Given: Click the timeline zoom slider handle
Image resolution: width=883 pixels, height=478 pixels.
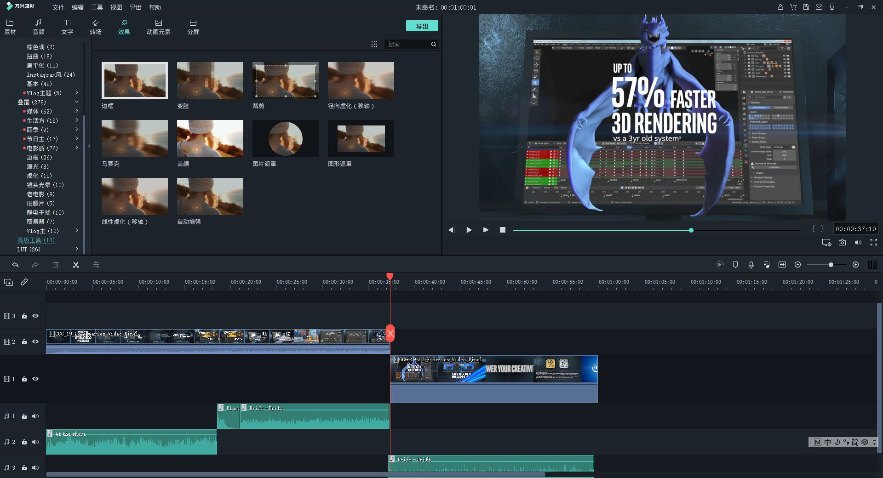Looking at the screenshot, I should (x=831, y=265).
